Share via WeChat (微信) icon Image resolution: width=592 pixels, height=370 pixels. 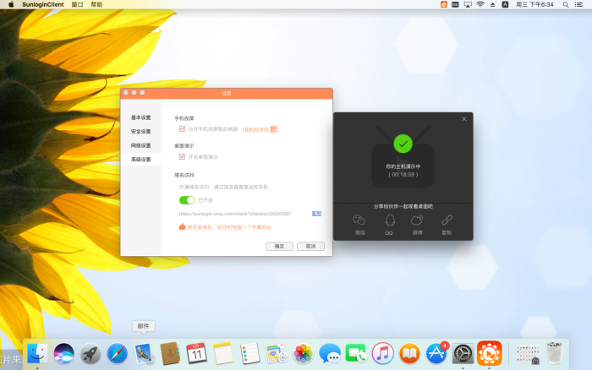pyautogui.click(x=359, y=220)
